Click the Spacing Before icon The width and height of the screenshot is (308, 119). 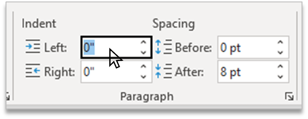[163, 47]
